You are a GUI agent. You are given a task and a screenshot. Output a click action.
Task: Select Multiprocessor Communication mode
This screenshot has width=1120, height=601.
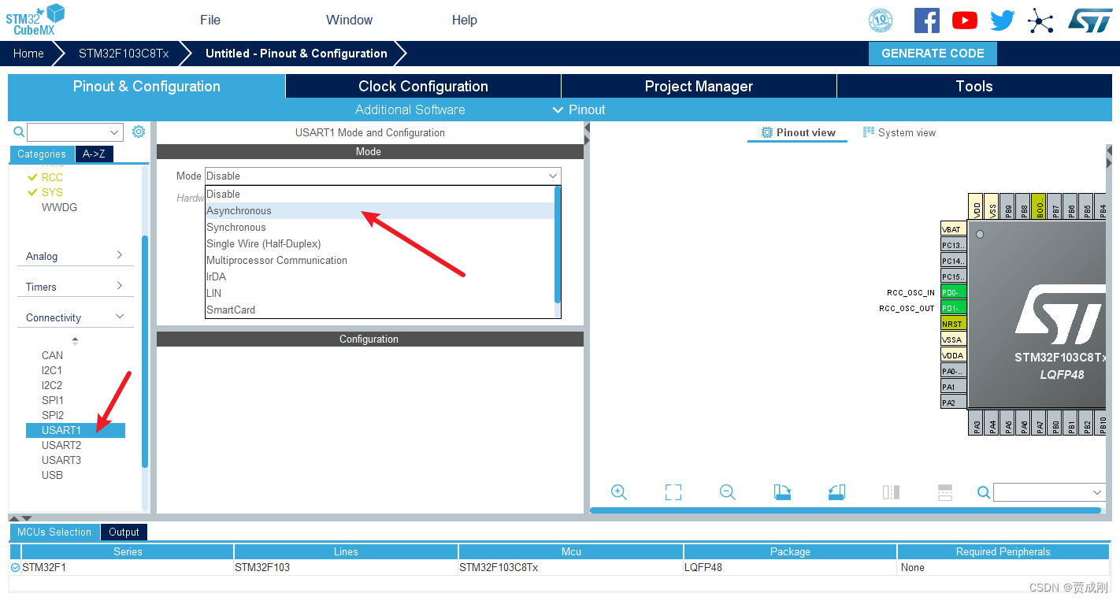380,260
